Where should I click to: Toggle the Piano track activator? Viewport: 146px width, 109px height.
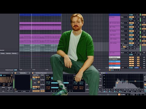pos(131,35)
